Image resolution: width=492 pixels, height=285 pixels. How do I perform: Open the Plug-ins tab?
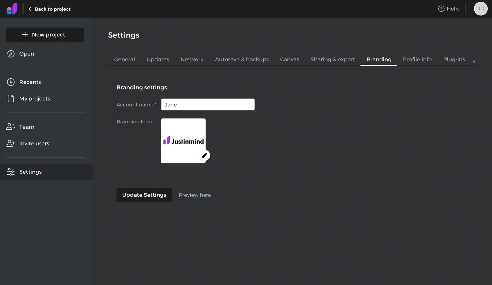pos(454,59)
